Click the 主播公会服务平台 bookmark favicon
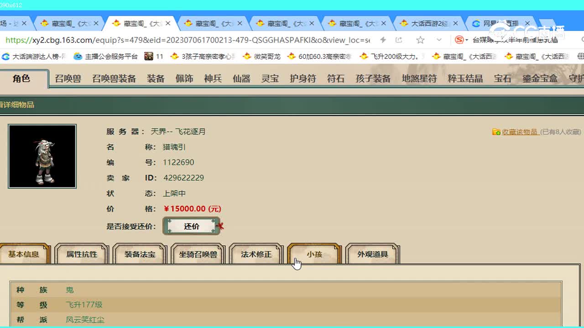Image resolution: width=584 pixels, height=328 pixels. click(78, 56)
